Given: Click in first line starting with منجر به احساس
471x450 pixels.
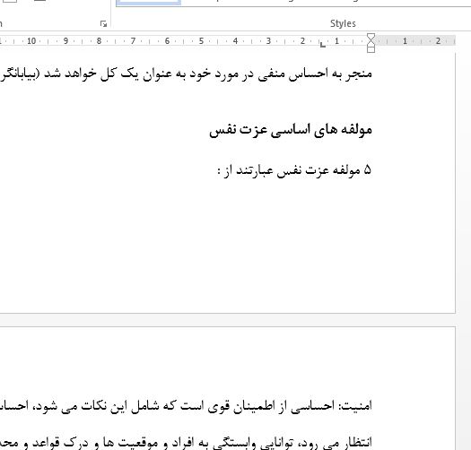Looking at the screenshot, I should [186, 74].
